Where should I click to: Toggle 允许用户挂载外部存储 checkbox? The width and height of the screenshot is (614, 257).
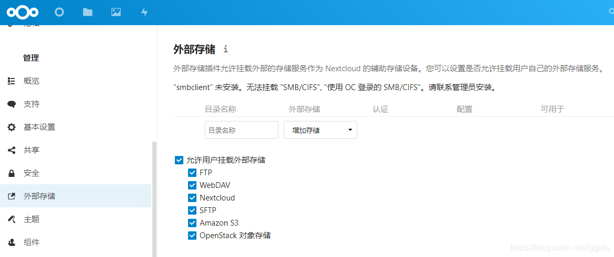tap(179, 160)
